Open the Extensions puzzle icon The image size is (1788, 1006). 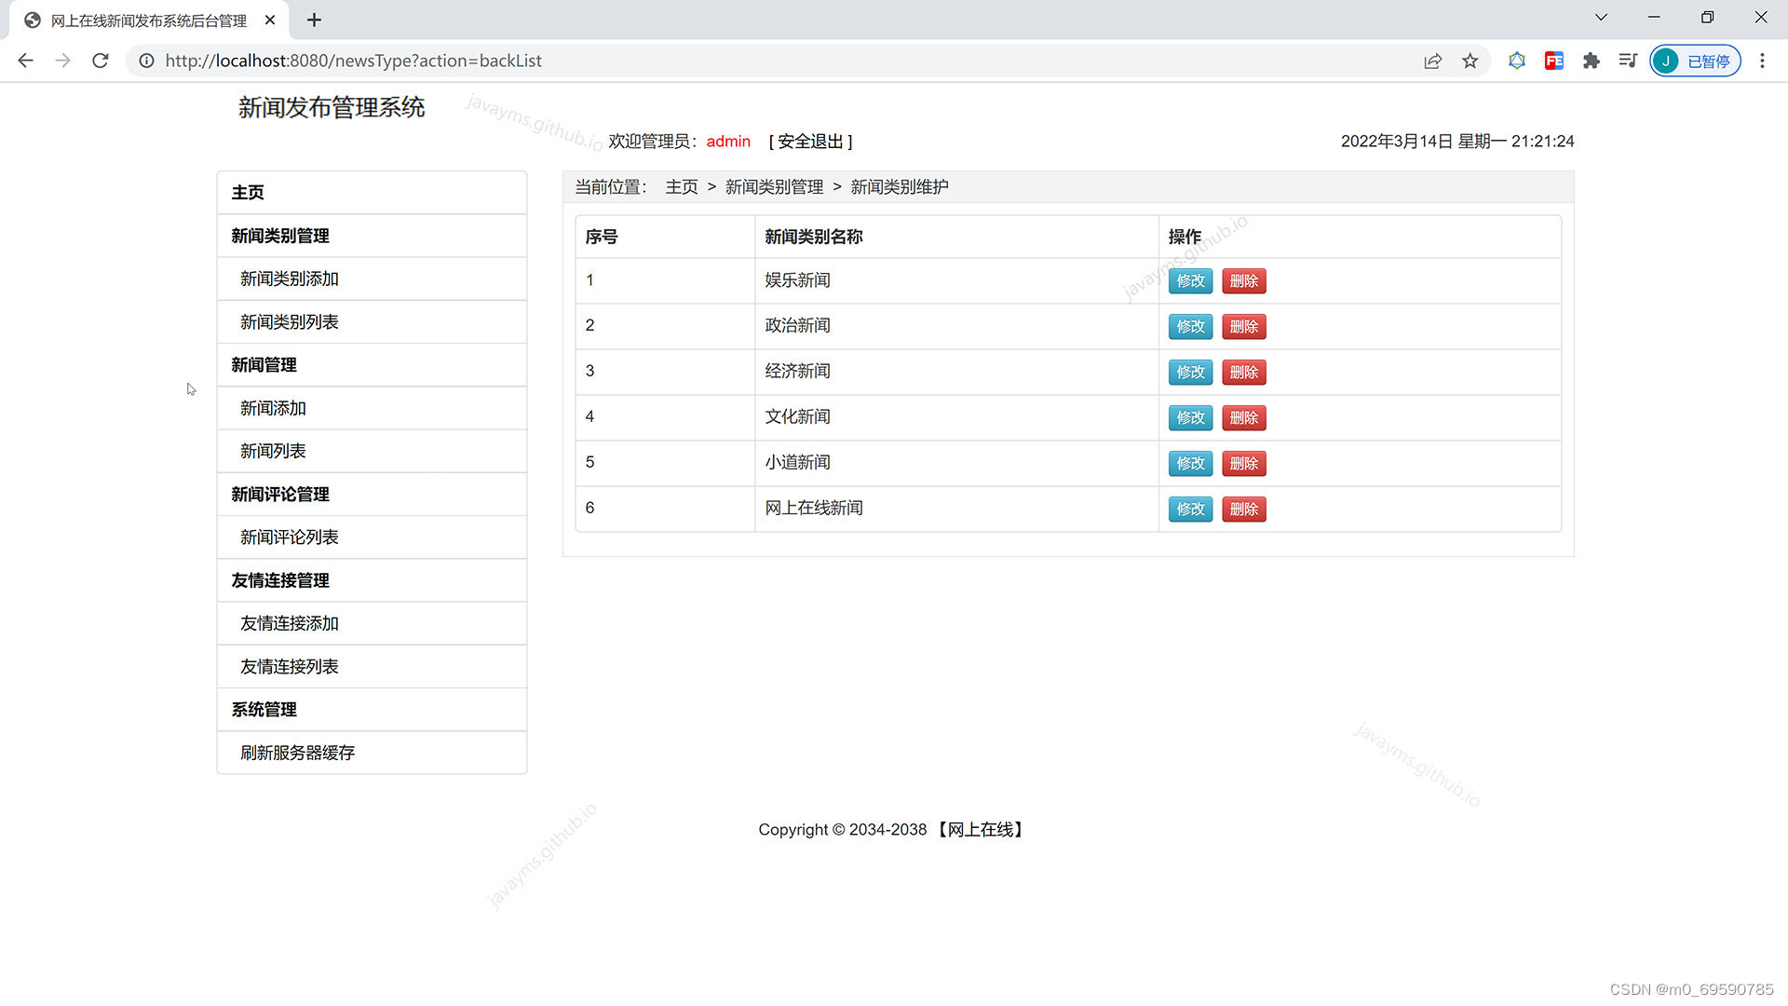pos(1592,61)
